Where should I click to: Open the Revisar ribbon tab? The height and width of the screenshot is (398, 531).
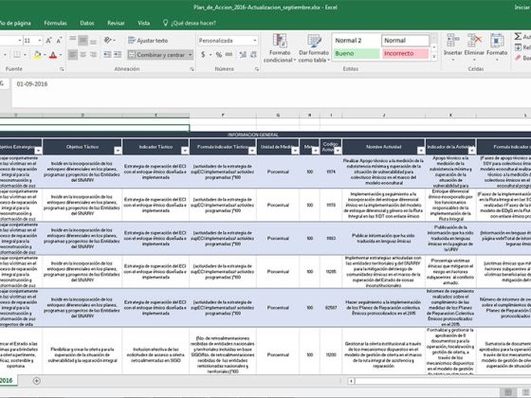click(116, 23)
